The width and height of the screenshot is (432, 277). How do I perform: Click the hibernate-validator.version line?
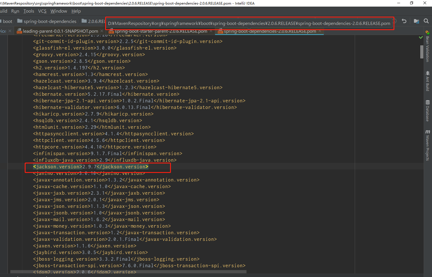(135, 107)
